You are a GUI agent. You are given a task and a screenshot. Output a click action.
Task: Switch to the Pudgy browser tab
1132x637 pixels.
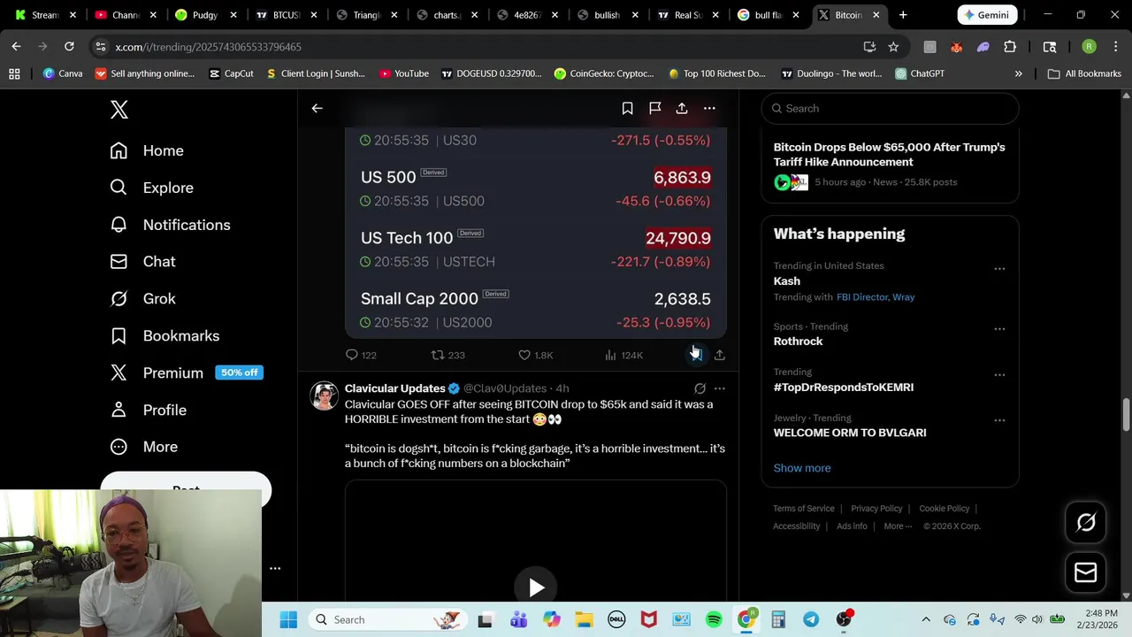point(205,15)
